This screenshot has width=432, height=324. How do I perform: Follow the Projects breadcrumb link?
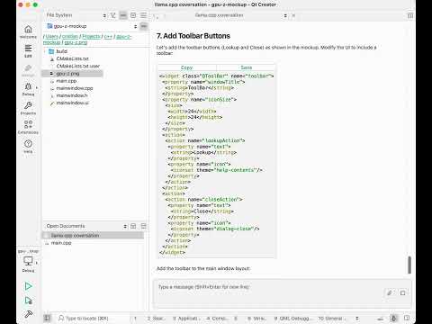[91, 36]
